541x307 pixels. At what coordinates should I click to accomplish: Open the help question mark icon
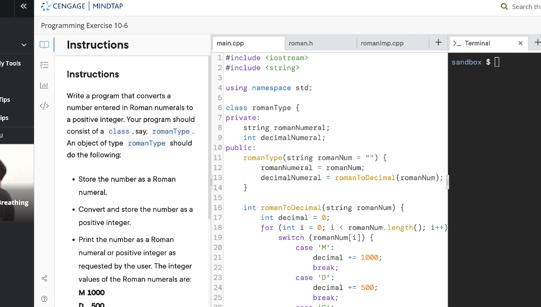click(44, 298)
